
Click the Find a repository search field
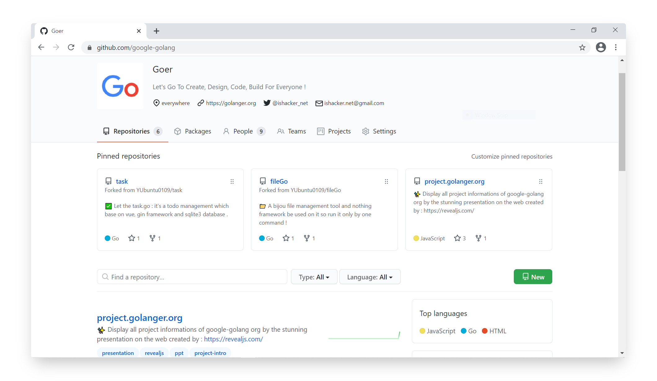(x=192, y=277)
